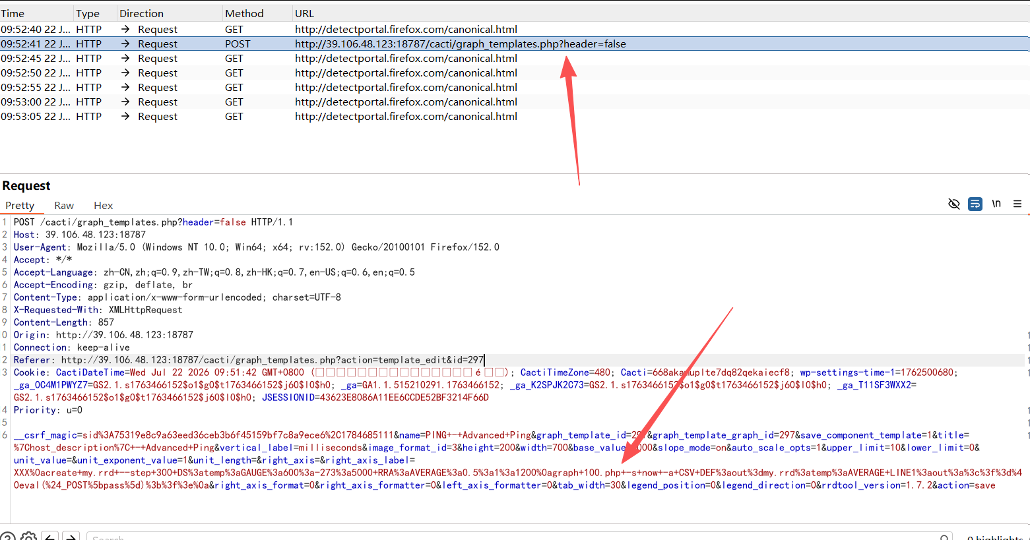This screenshot has width=1030, height=540.
Task: Select the POST graph_templates.php request row
Action: click(515, 44)
